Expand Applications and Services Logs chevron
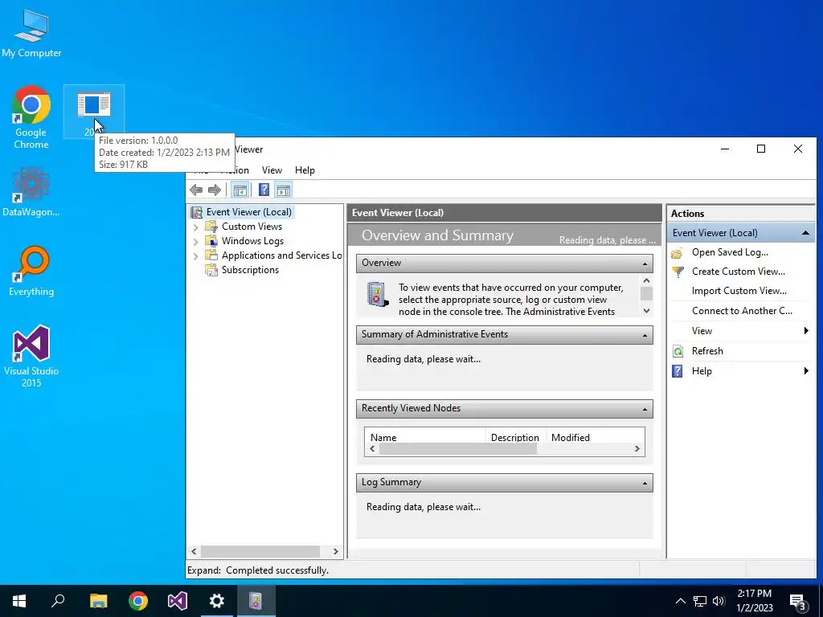 (196, 256)
